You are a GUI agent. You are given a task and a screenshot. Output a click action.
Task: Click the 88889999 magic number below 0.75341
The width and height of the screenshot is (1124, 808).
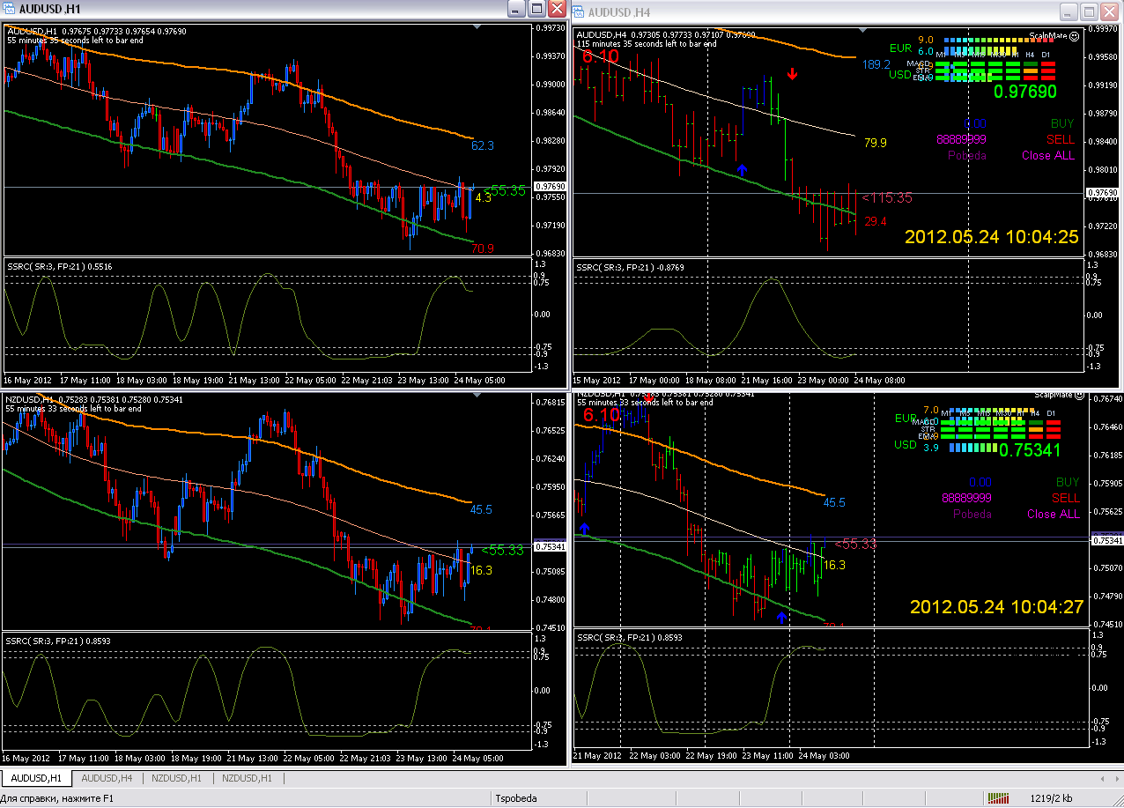pyautogui.click(x=966, y=498)
